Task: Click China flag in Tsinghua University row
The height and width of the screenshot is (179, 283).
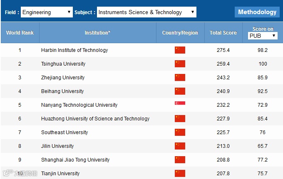Action: [180, 64]
